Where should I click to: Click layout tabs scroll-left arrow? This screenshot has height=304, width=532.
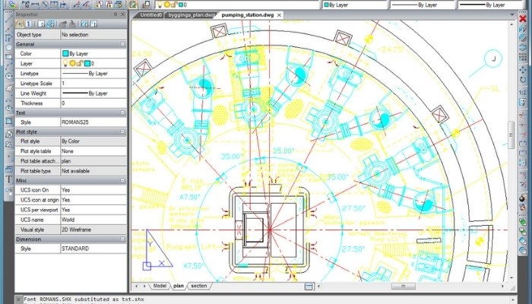(x=137, y=287)
